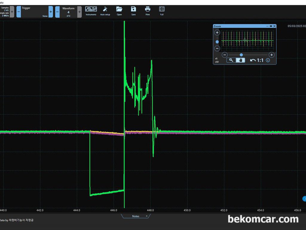Image resolution: width=306 pixels, height=230 pixels.
Task: Click the Zoom panel info icon
Action: pos(268,60)
